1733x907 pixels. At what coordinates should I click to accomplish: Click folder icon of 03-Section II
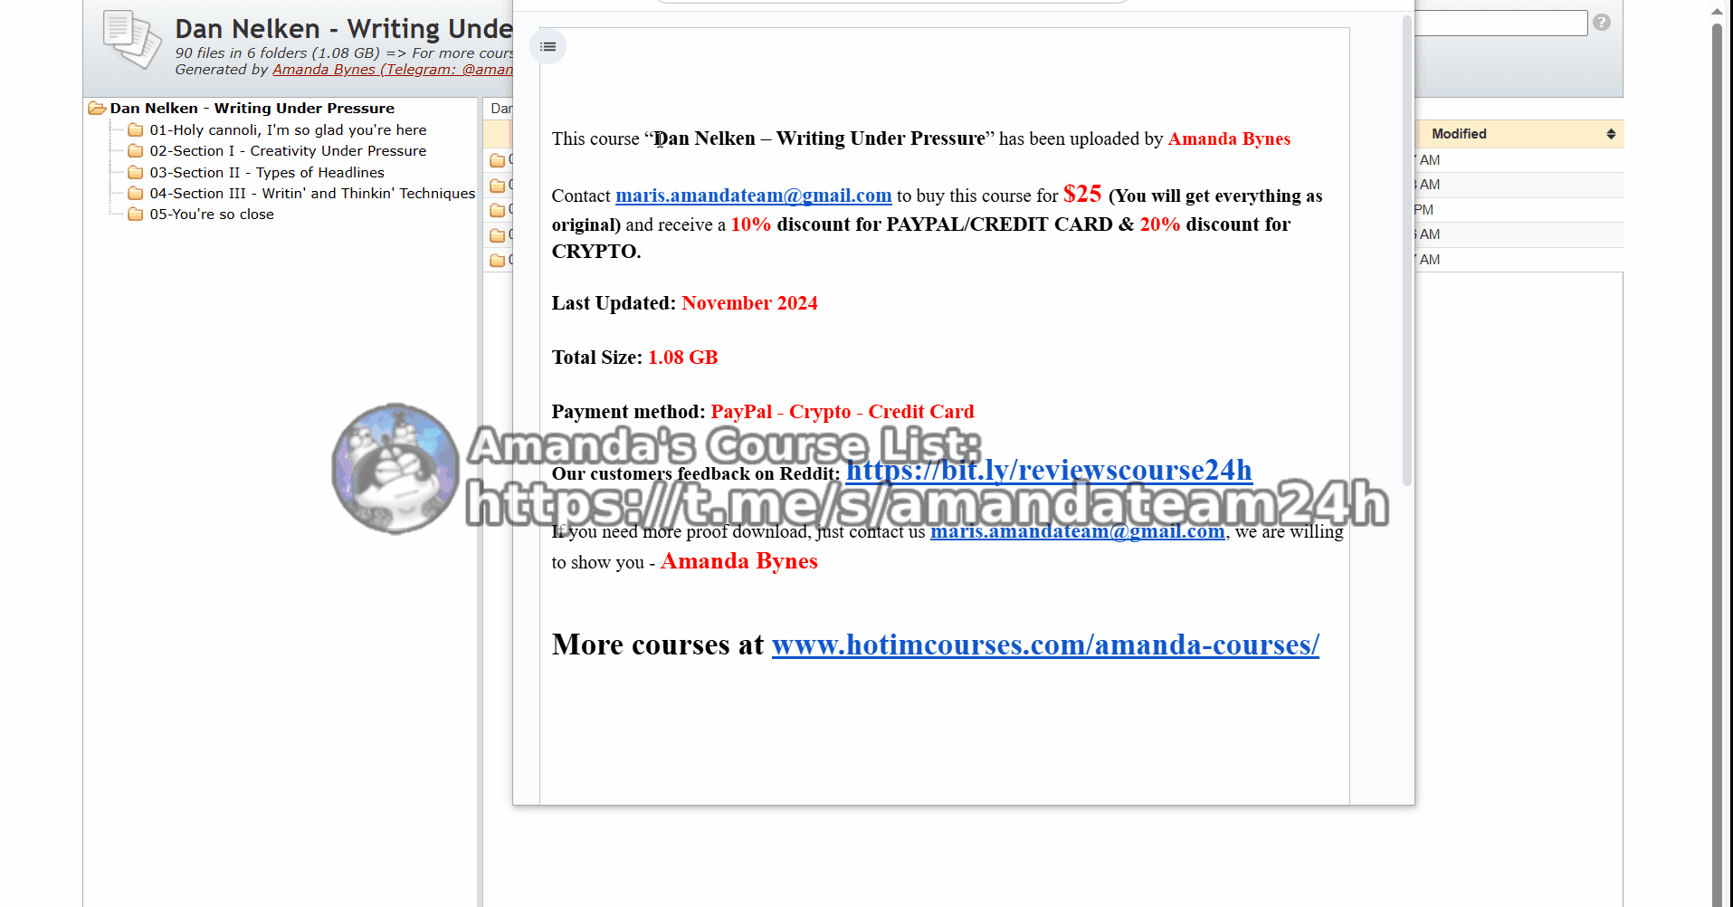tap(136, 173)
